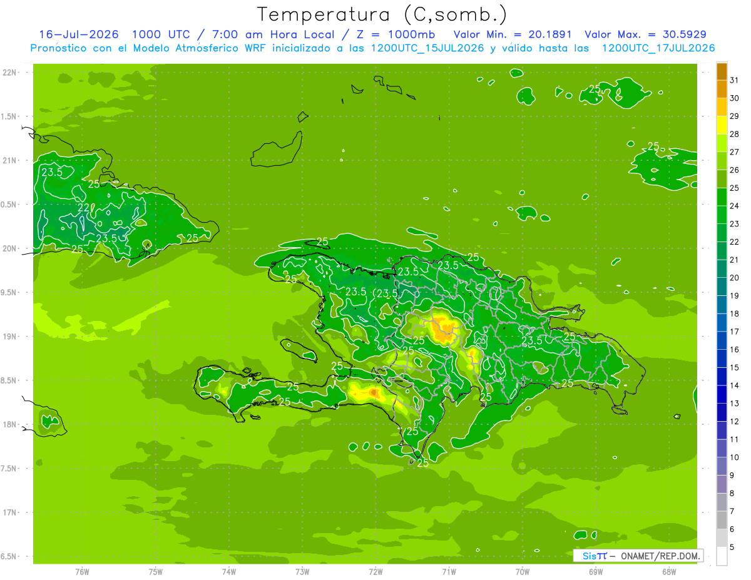Click the "19N" latitude axis label
The image size is (751, 580).
coord(9,337)
